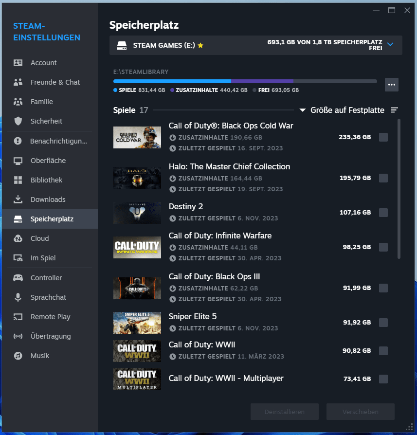Screen dimensions: 417x435
Task: Select Sicherheit in the sidebar
Action: coord(50,121)
